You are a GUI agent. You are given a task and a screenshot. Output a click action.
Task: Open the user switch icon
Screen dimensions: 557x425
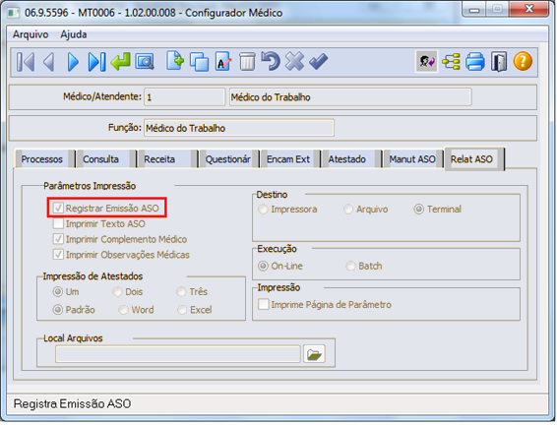[x=426, y=61]
